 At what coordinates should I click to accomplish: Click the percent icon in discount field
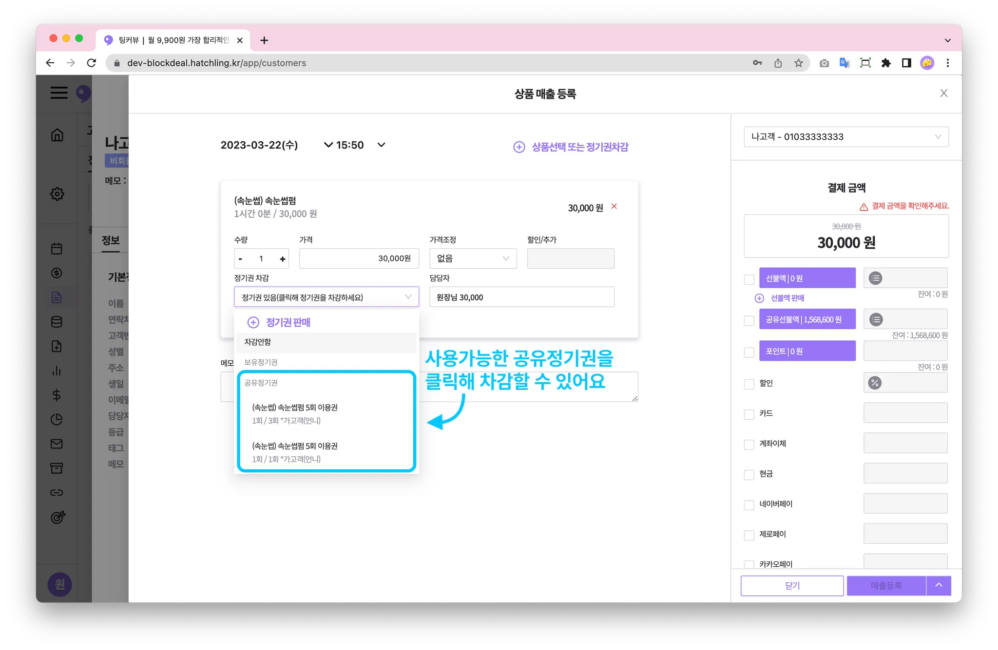tap(875, 383)
